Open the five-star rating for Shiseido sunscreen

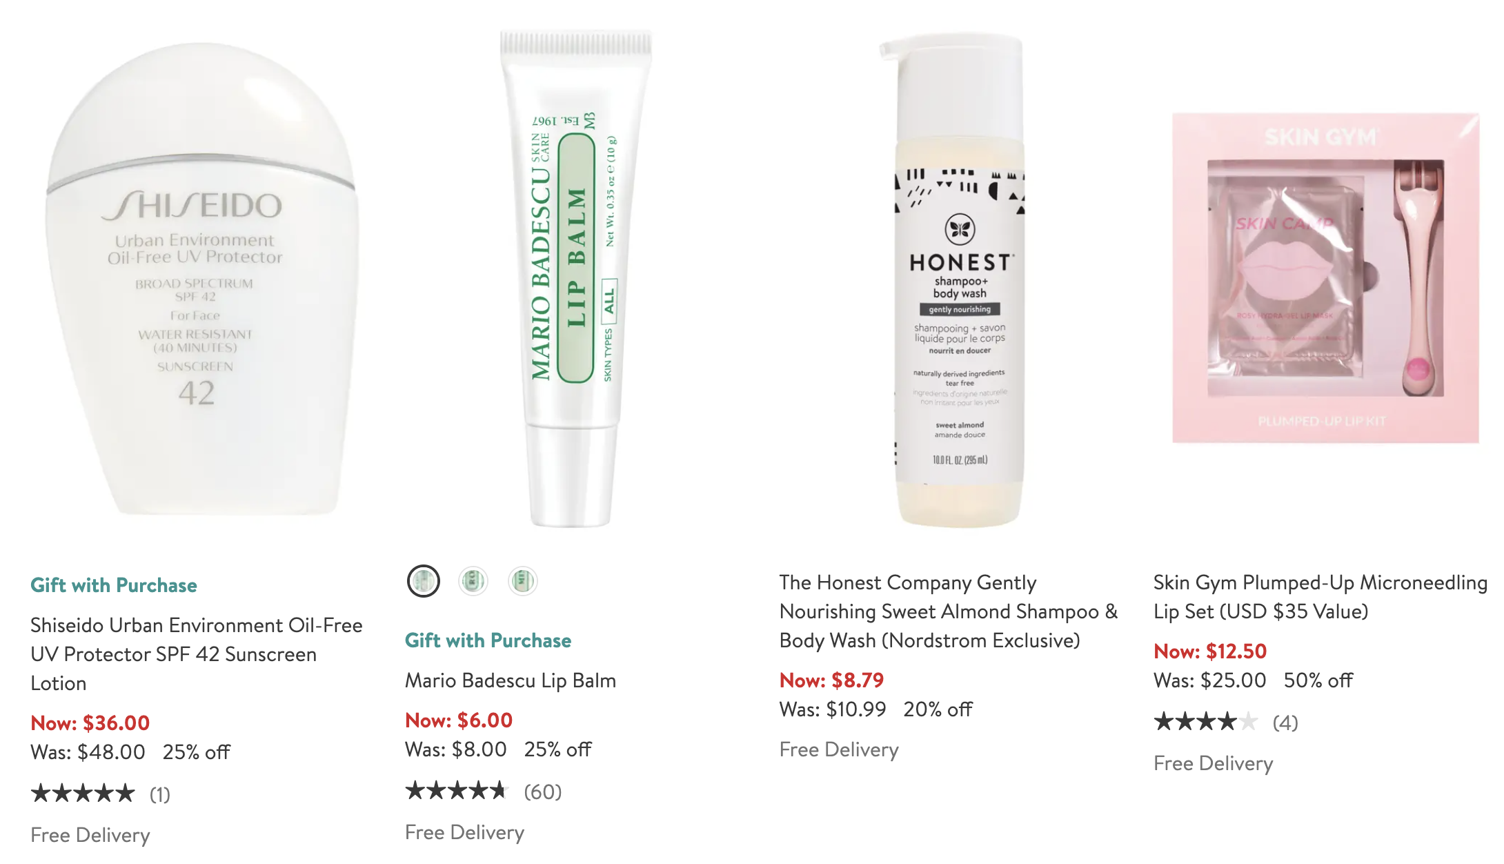coord(83,794)
